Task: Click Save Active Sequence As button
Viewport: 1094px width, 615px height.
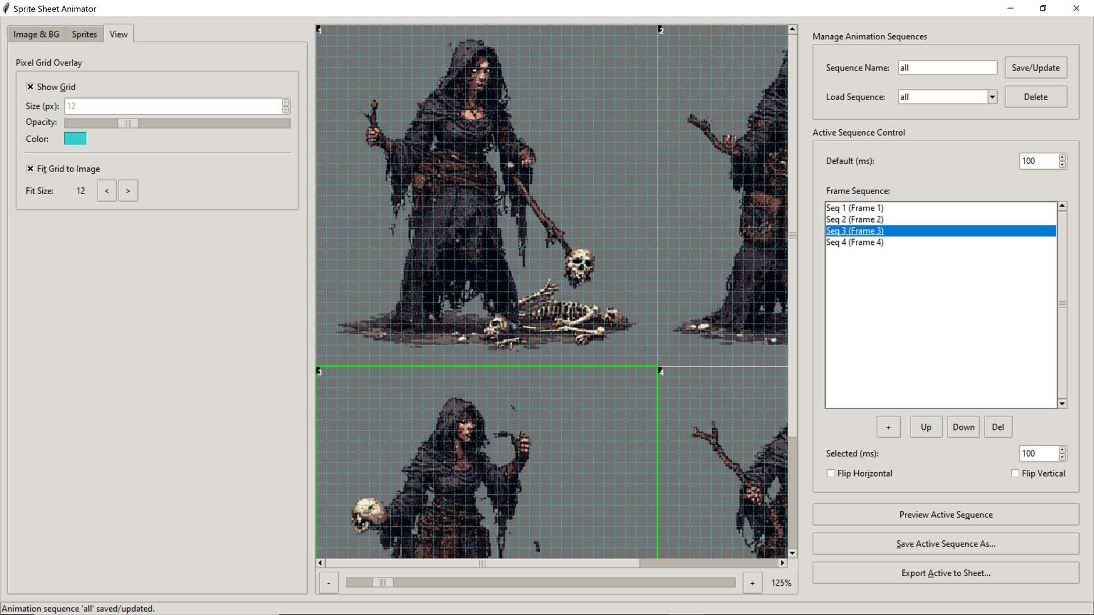Action: pos(945,544)
